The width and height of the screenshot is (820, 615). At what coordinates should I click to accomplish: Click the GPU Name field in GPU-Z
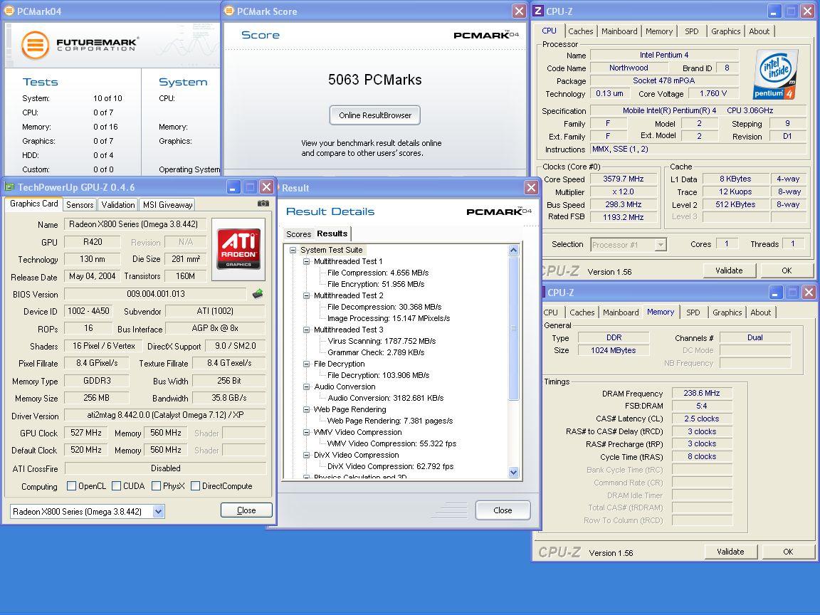(x=135, y=224)
